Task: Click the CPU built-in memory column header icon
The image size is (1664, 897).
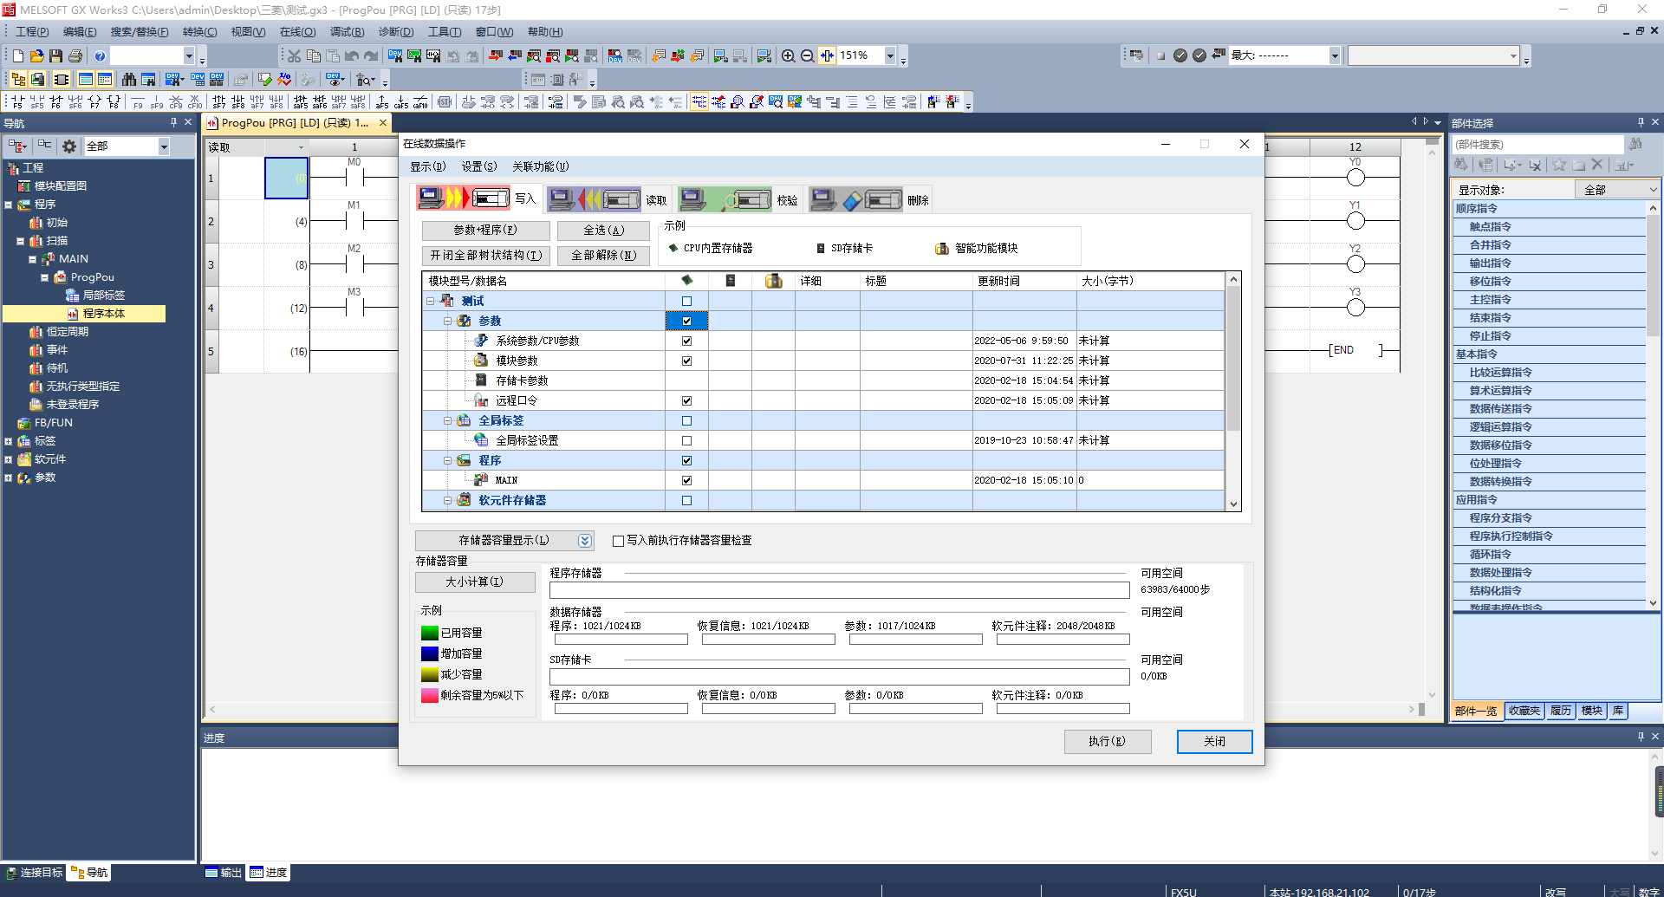Action: [x=687, y=281]
